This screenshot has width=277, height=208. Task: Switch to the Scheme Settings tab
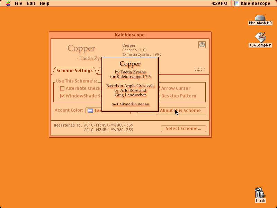[74, 71]
